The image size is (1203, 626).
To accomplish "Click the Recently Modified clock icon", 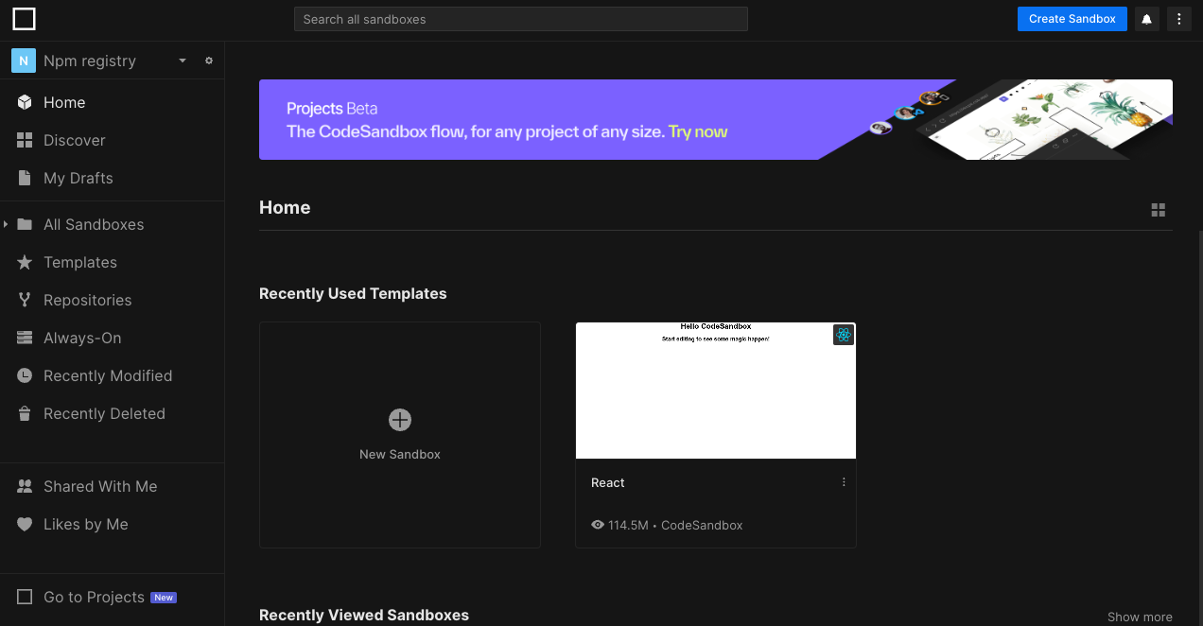I will click(25, 375).
